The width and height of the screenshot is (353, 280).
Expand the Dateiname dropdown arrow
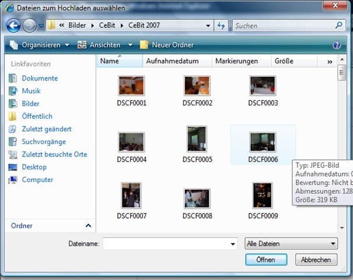coord(233,244)
